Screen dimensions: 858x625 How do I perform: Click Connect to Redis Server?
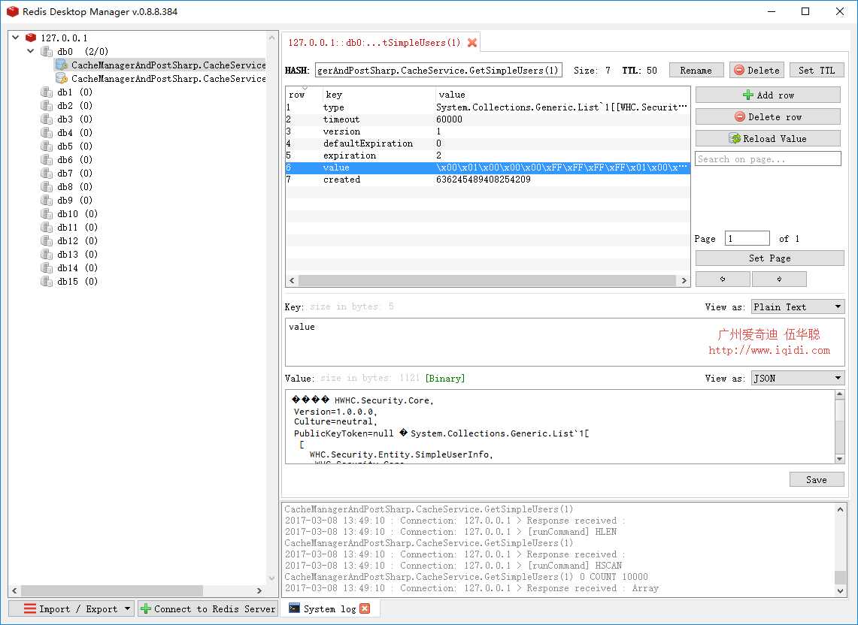208,608
